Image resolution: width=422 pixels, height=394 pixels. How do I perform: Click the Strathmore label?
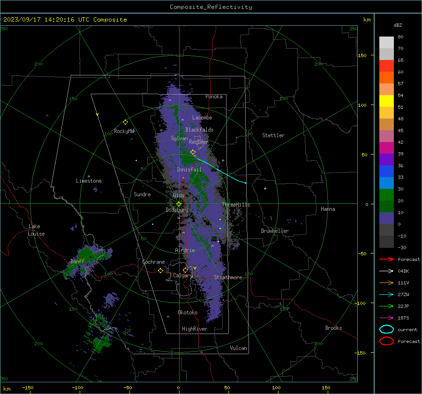(x=228, y=277)
